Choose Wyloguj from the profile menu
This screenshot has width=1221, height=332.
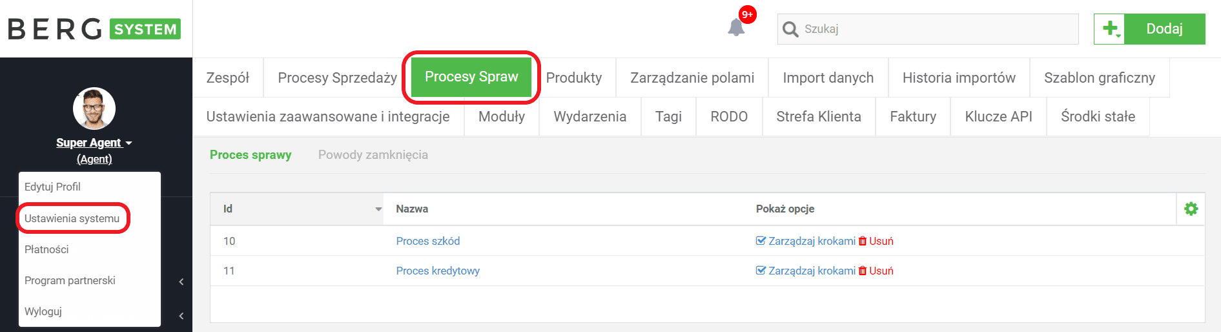coord(43,311)
